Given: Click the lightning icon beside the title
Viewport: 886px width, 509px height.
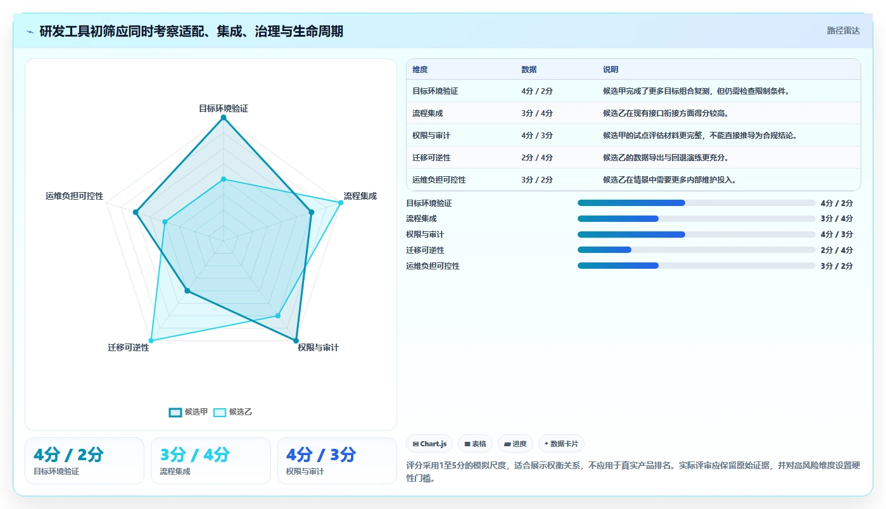Looking at the screenshot, I should (x=30, y=31).
